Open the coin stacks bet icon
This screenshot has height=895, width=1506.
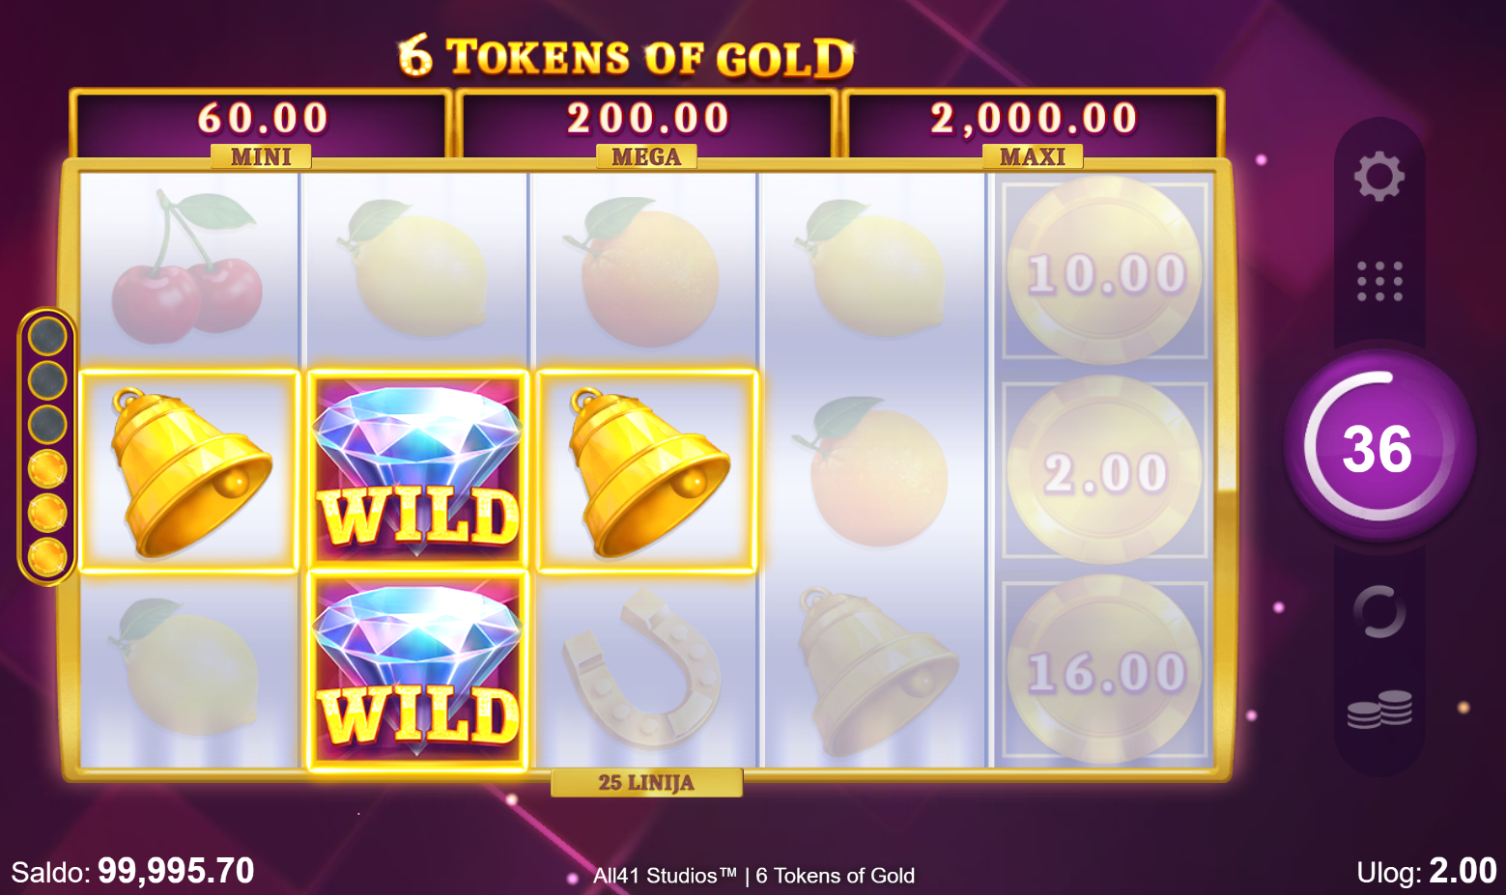click(1379, 710)
